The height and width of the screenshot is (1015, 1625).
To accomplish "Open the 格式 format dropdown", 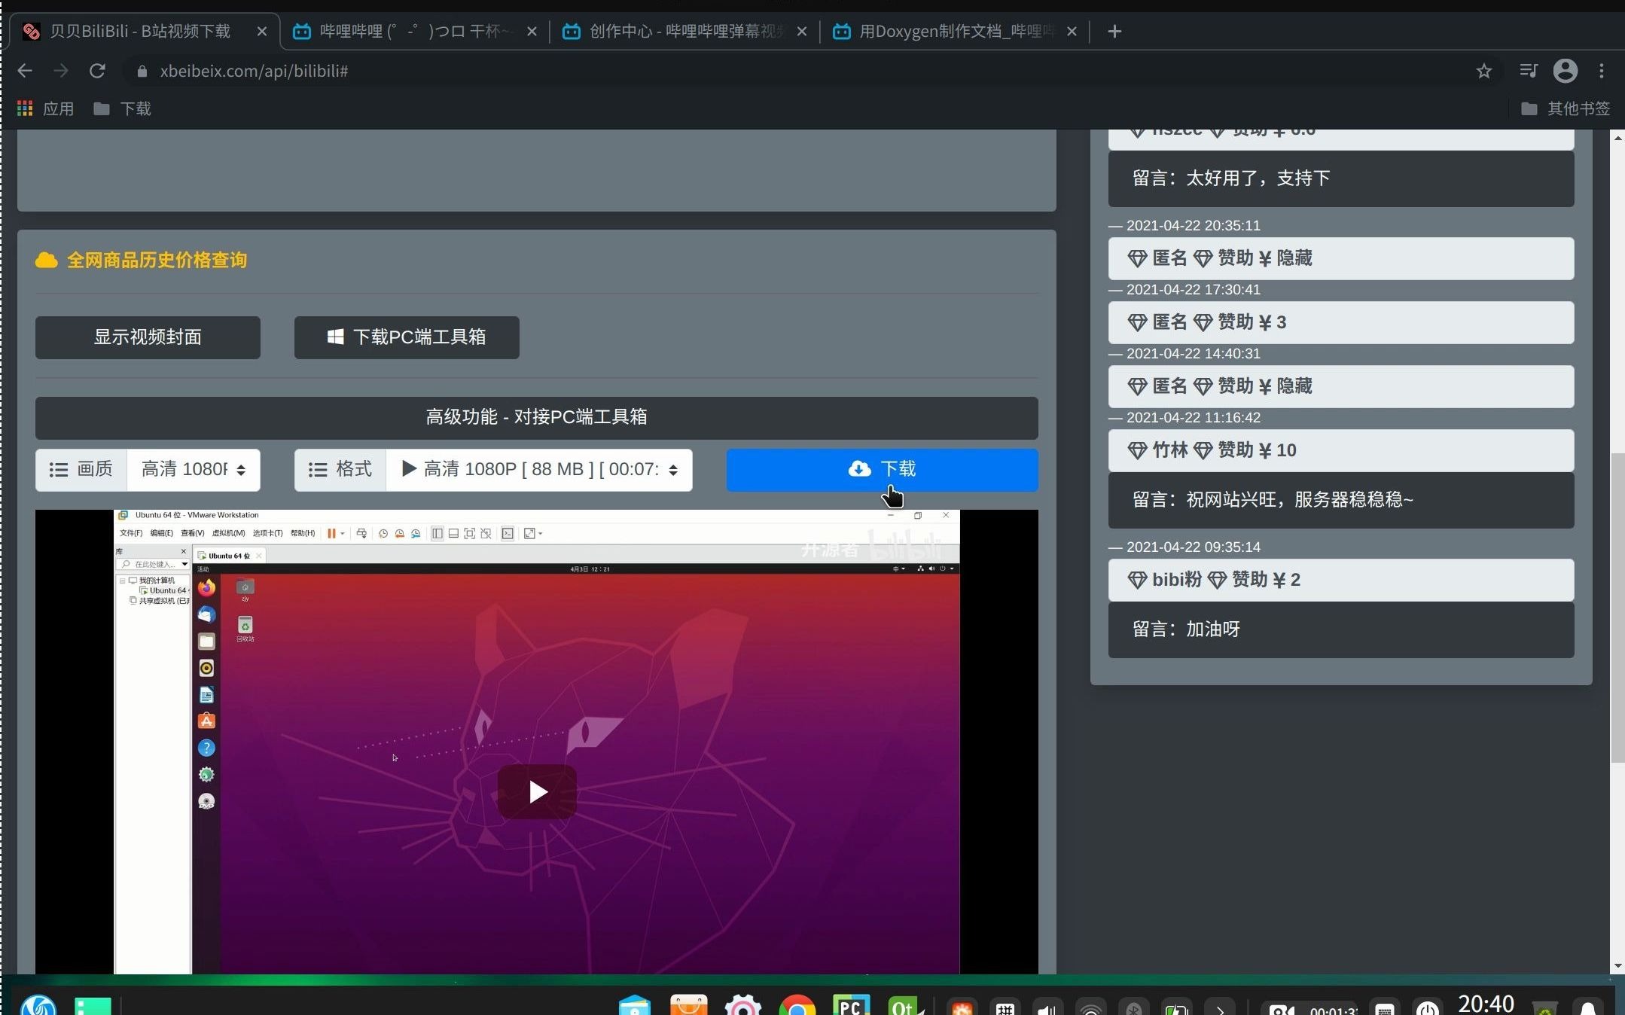I will [x=539, y=470].
